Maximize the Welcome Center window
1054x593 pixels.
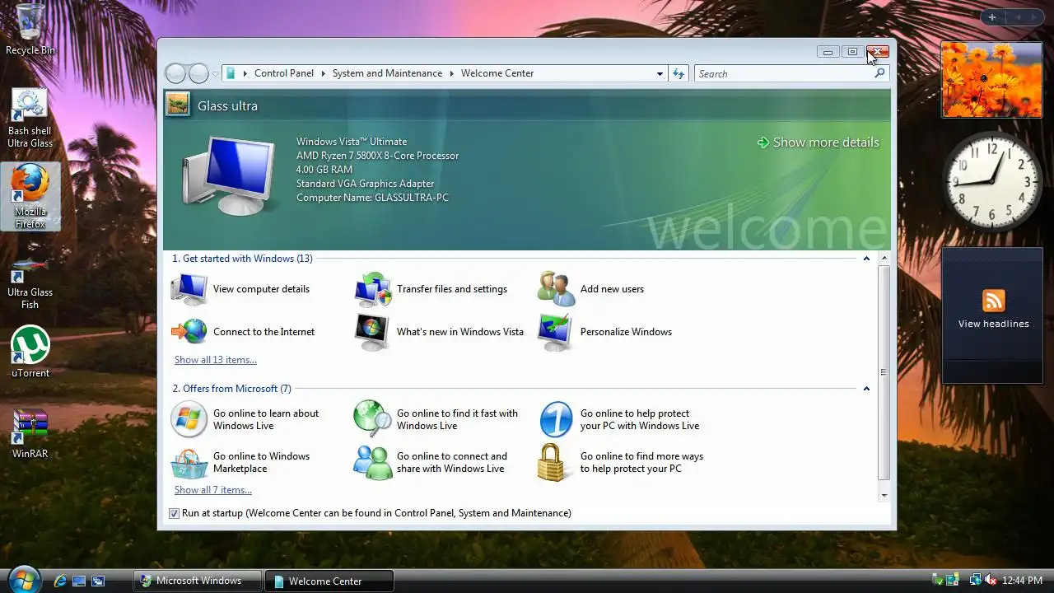(x=852, y=52)
